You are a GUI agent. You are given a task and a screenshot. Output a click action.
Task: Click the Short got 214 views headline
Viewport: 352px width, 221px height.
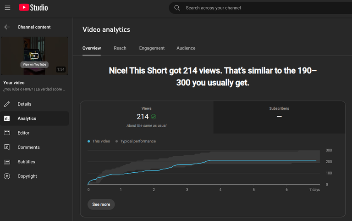[213, 77]
